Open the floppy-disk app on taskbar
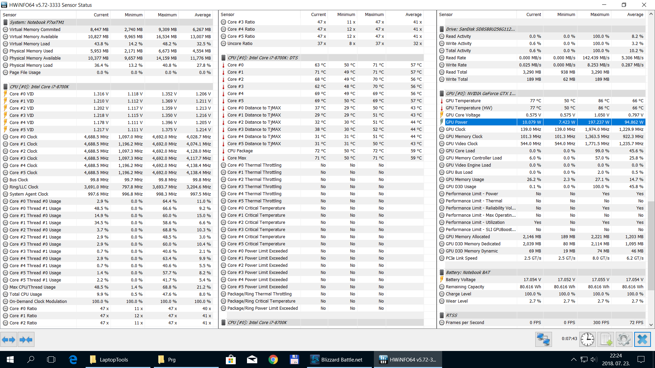Viewport: 655px width, 368px height. tap(294, 359)
